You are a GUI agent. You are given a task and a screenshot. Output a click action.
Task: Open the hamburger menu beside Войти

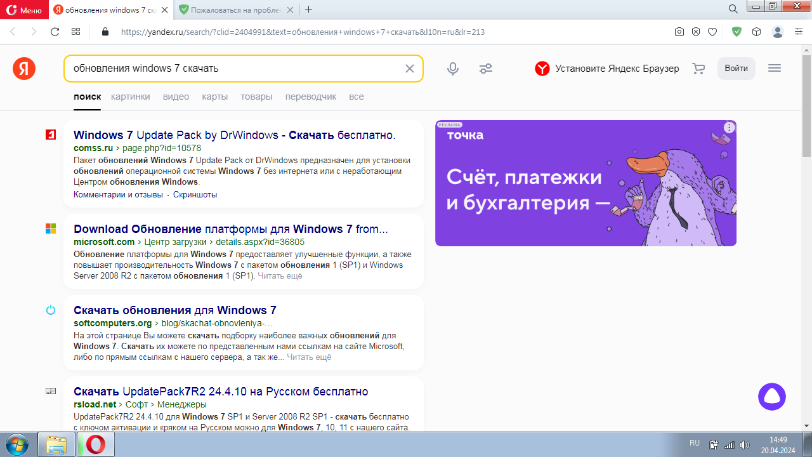click(x=774, y=68)
